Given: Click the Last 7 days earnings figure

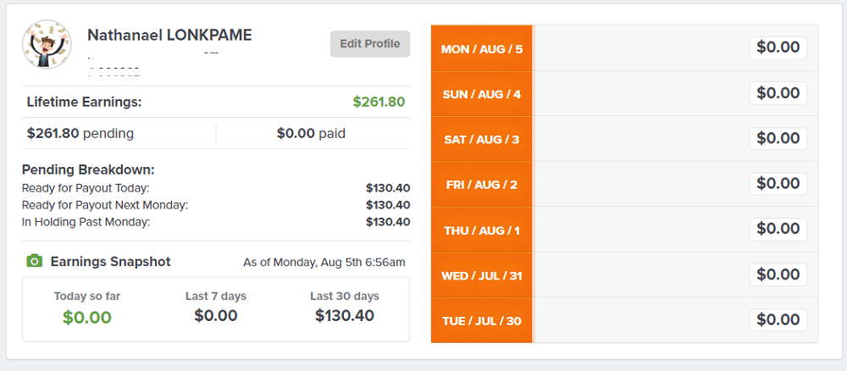Looking at the screenshot, I should coord(216,315).
